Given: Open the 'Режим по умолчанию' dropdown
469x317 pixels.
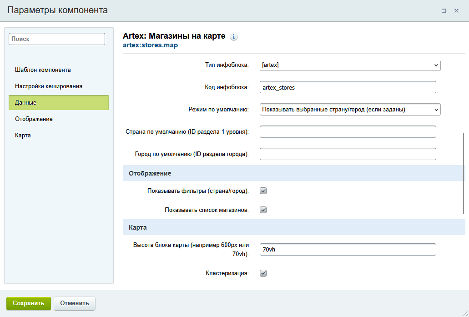Looking at the screenshot, I should 350,110.
